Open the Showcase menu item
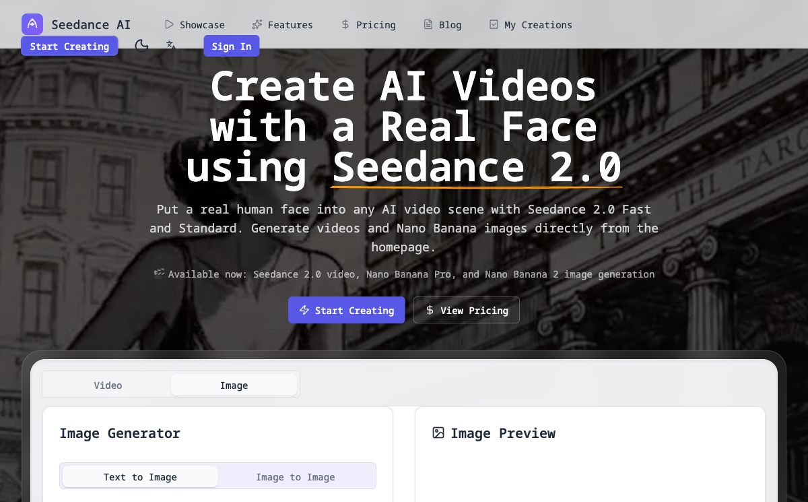Viewport: 808px width, 502px height. tap(195, 24)
